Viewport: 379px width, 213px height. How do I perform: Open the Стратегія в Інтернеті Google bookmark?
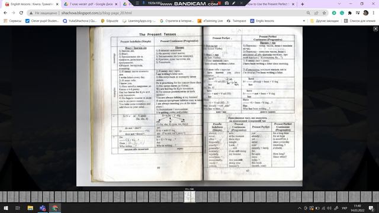coord(176,21)
